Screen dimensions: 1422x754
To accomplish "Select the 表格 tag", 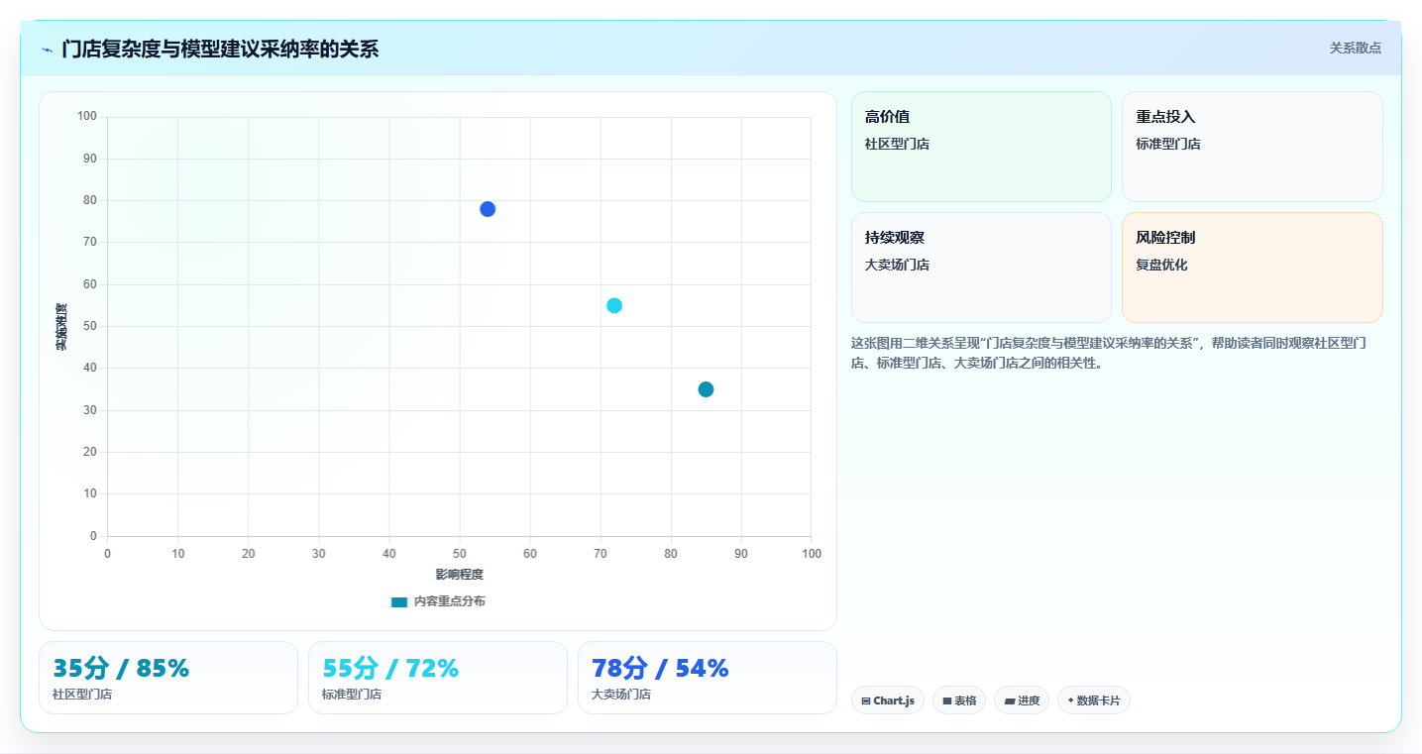I will [x=959, y=700].
